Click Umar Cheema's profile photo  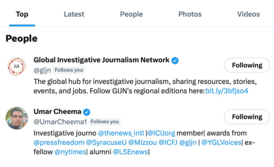point(16,118)
